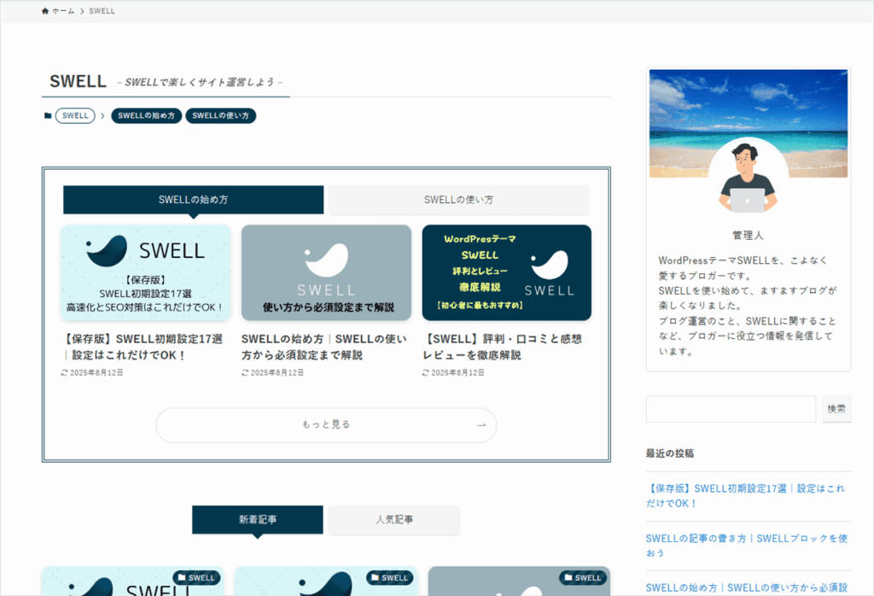Open dark thumbnail 評判とレビュー徹底解説
Image resolution: width=874 pixels, height=596 pixels.
coord(507,272)
